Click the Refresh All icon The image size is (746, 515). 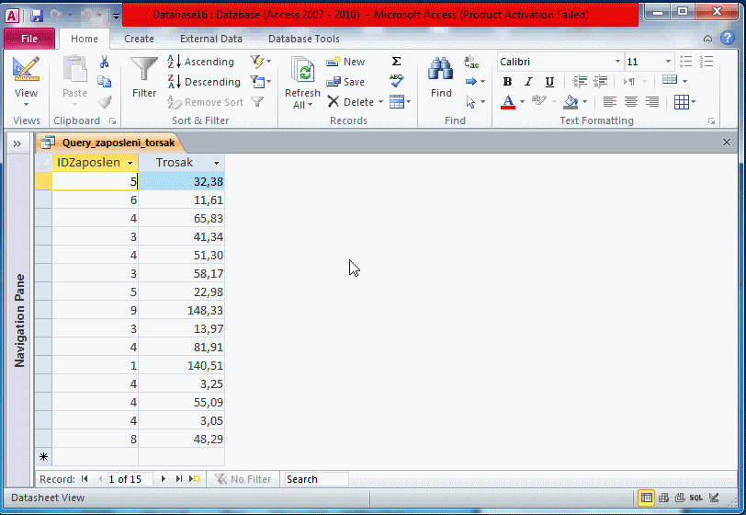click(x=302, y=74)
